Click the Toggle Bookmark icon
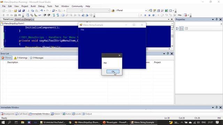 63,15
